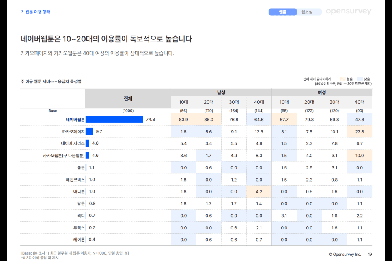This screenshot has width=392, height=261.
Task: Click the 애니툰 row label
Action: 79,192
